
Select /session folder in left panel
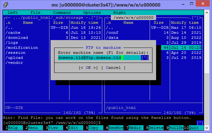pos(15,53)
